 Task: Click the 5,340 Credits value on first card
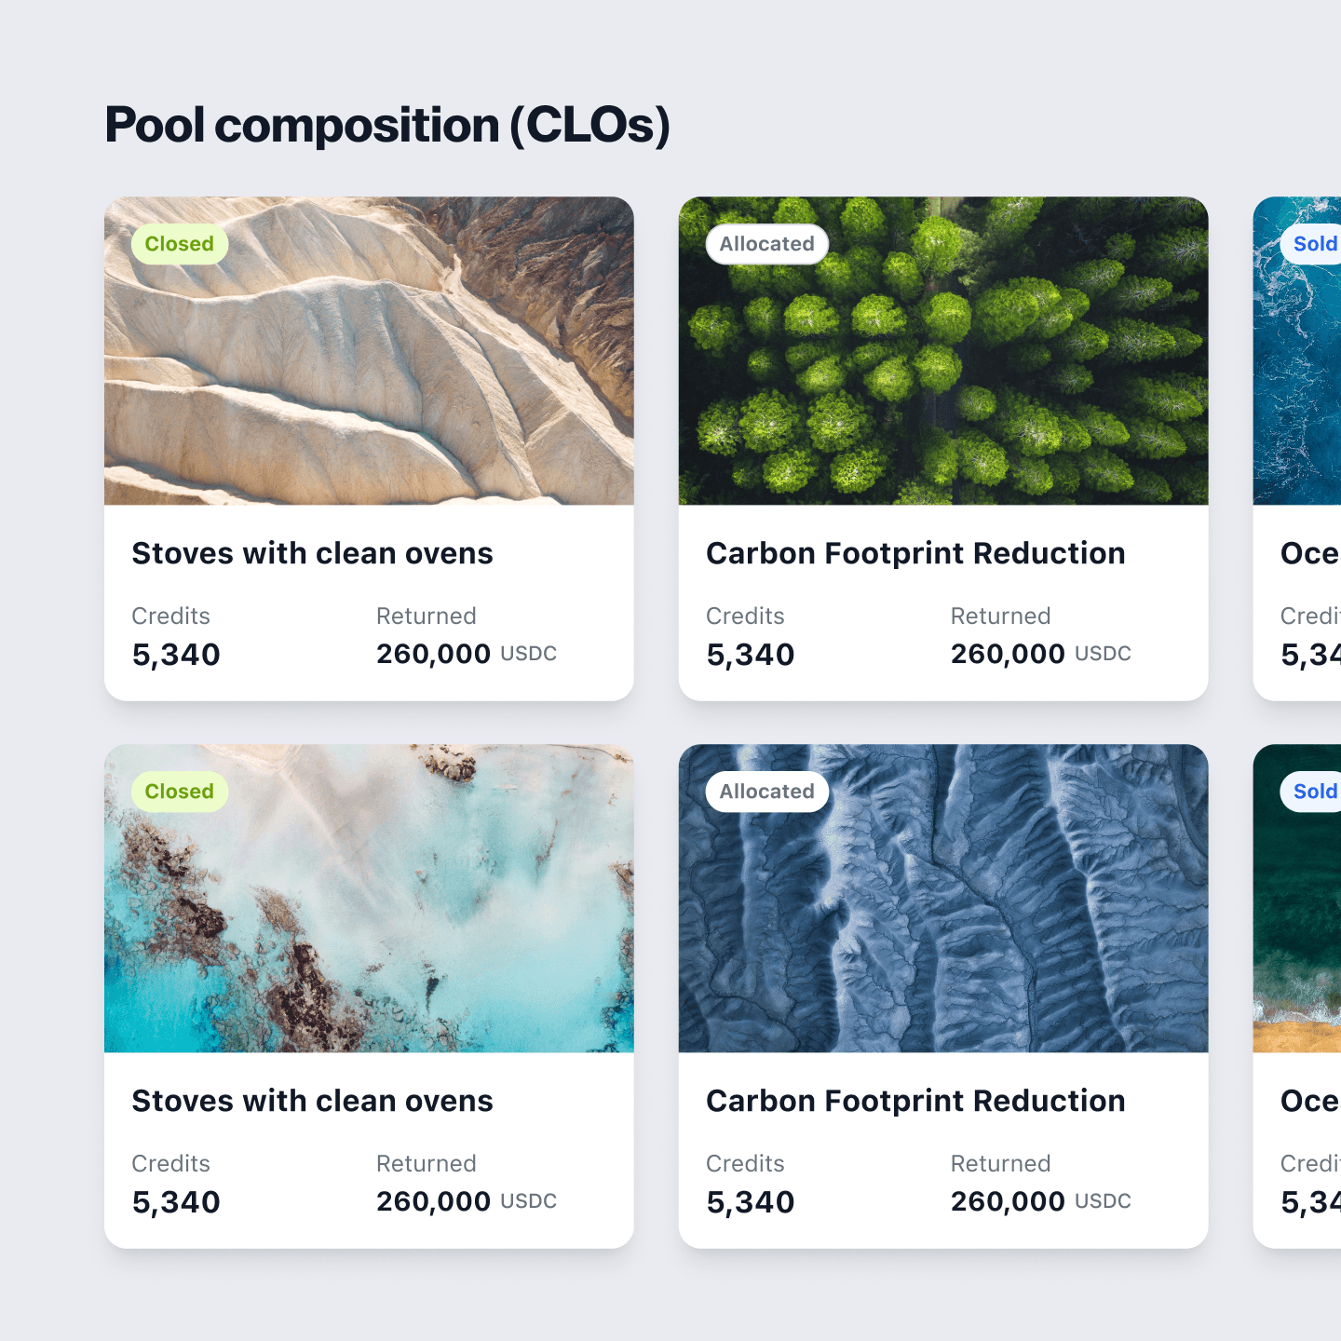[175, 654]
